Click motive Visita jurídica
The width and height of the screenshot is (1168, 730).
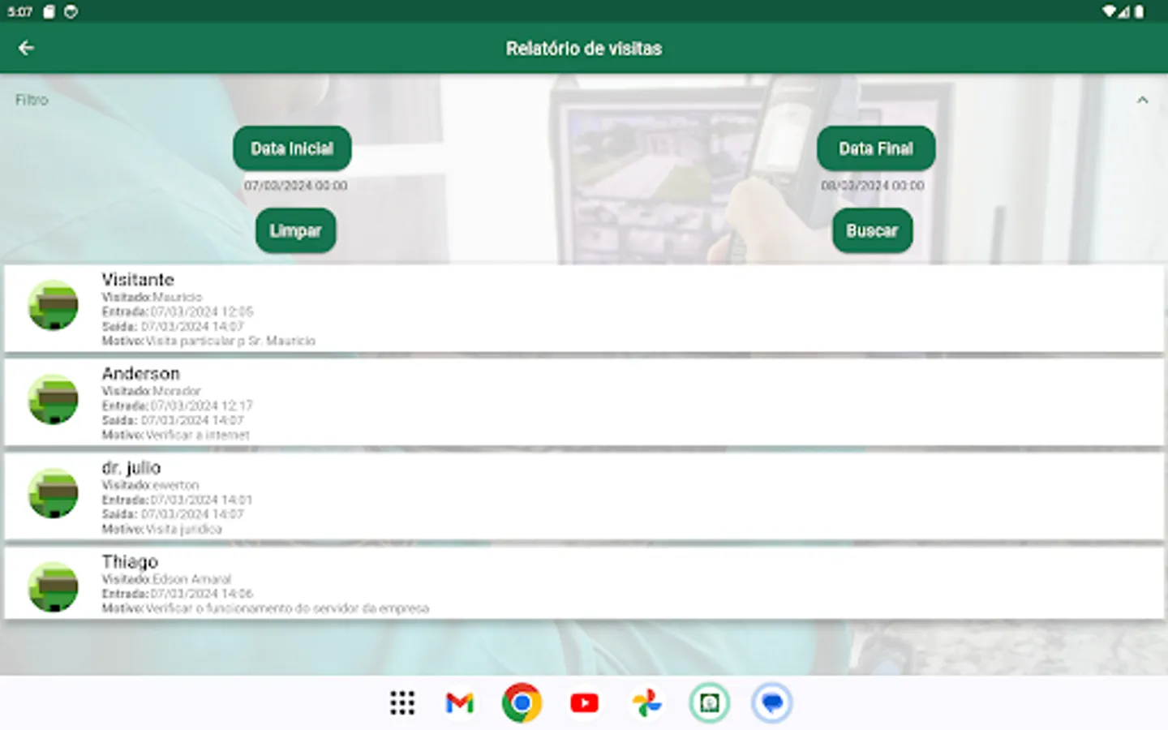(161, 529)
